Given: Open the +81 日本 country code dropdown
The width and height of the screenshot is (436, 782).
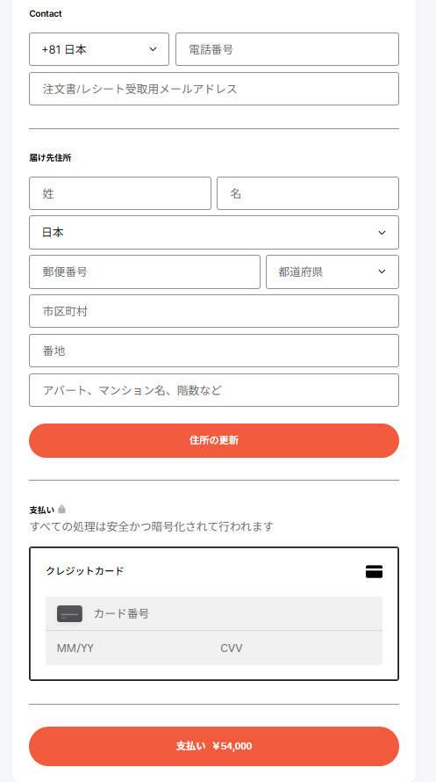Looking at the screenshot, I should (x=99, y=49).
